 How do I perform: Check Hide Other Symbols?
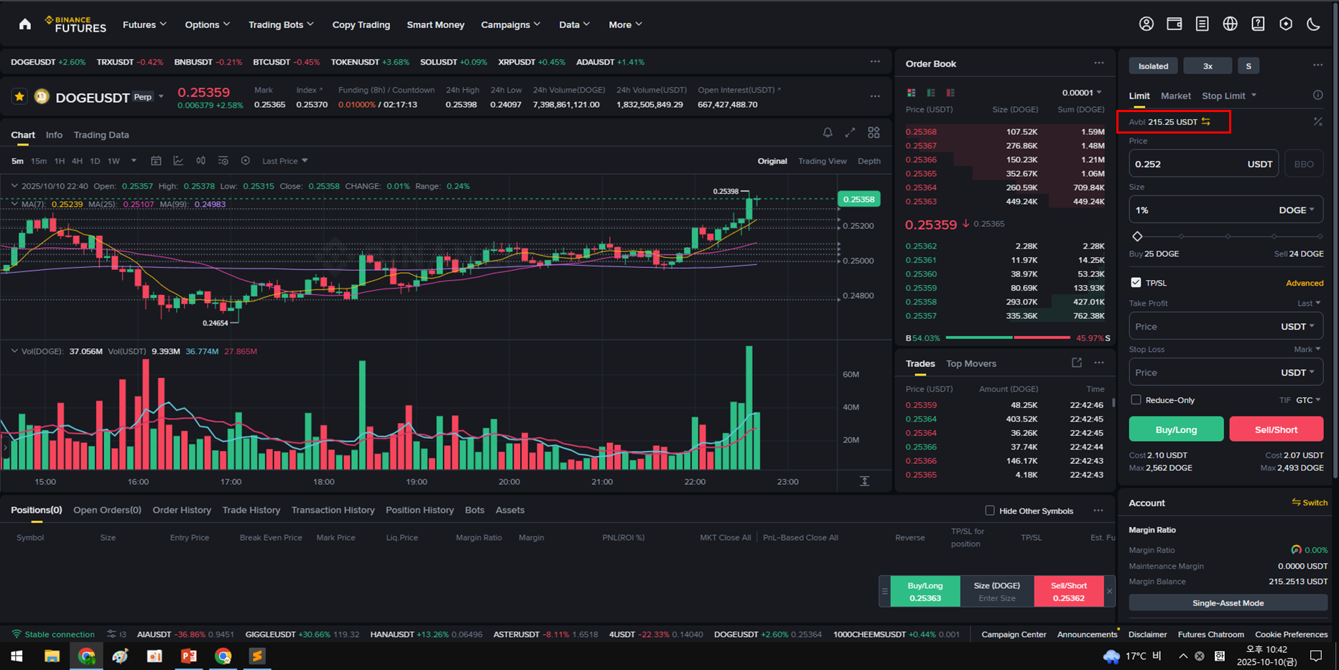(990, 511)
